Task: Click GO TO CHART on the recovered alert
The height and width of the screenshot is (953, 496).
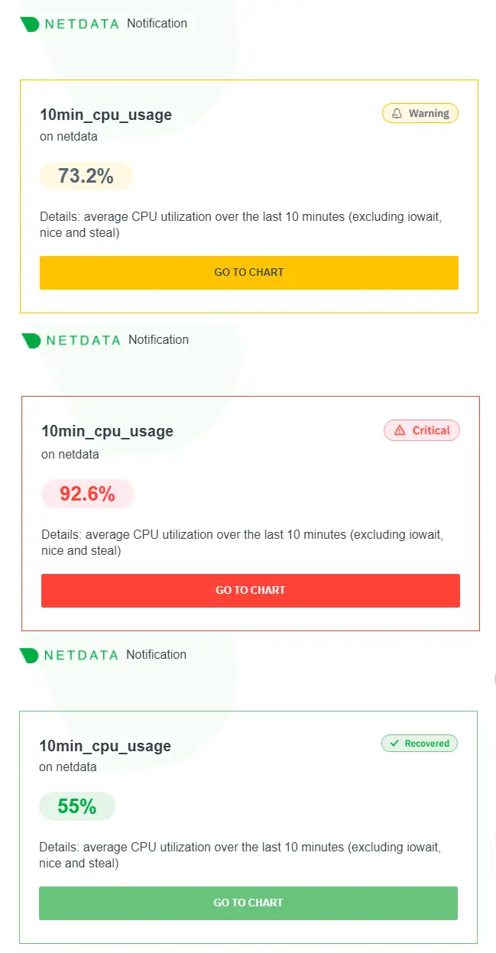Action: point(248,903)
